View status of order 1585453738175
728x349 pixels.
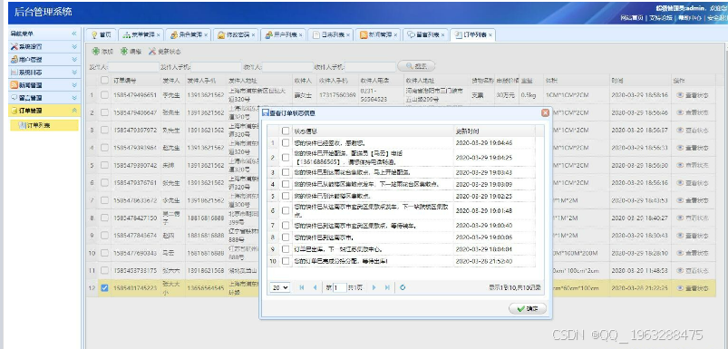(x=693, y=270)
